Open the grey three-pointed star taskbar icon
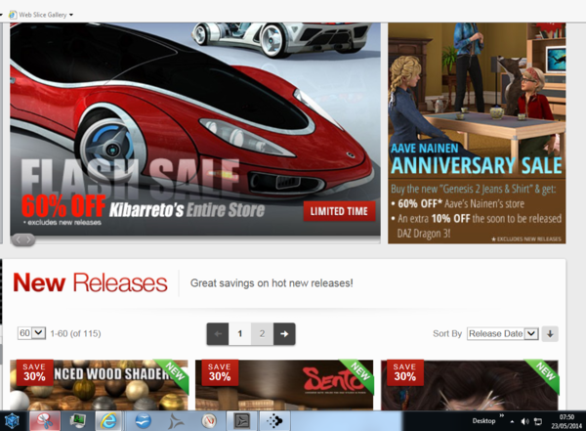 pyautogui.click(x=176, y=421)
